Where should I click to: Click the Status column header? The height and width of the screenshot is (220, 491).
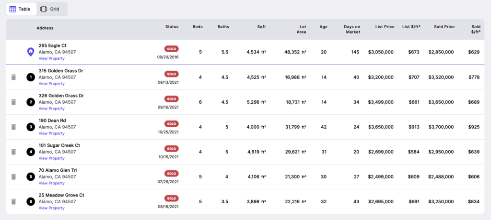coord(172,27)
